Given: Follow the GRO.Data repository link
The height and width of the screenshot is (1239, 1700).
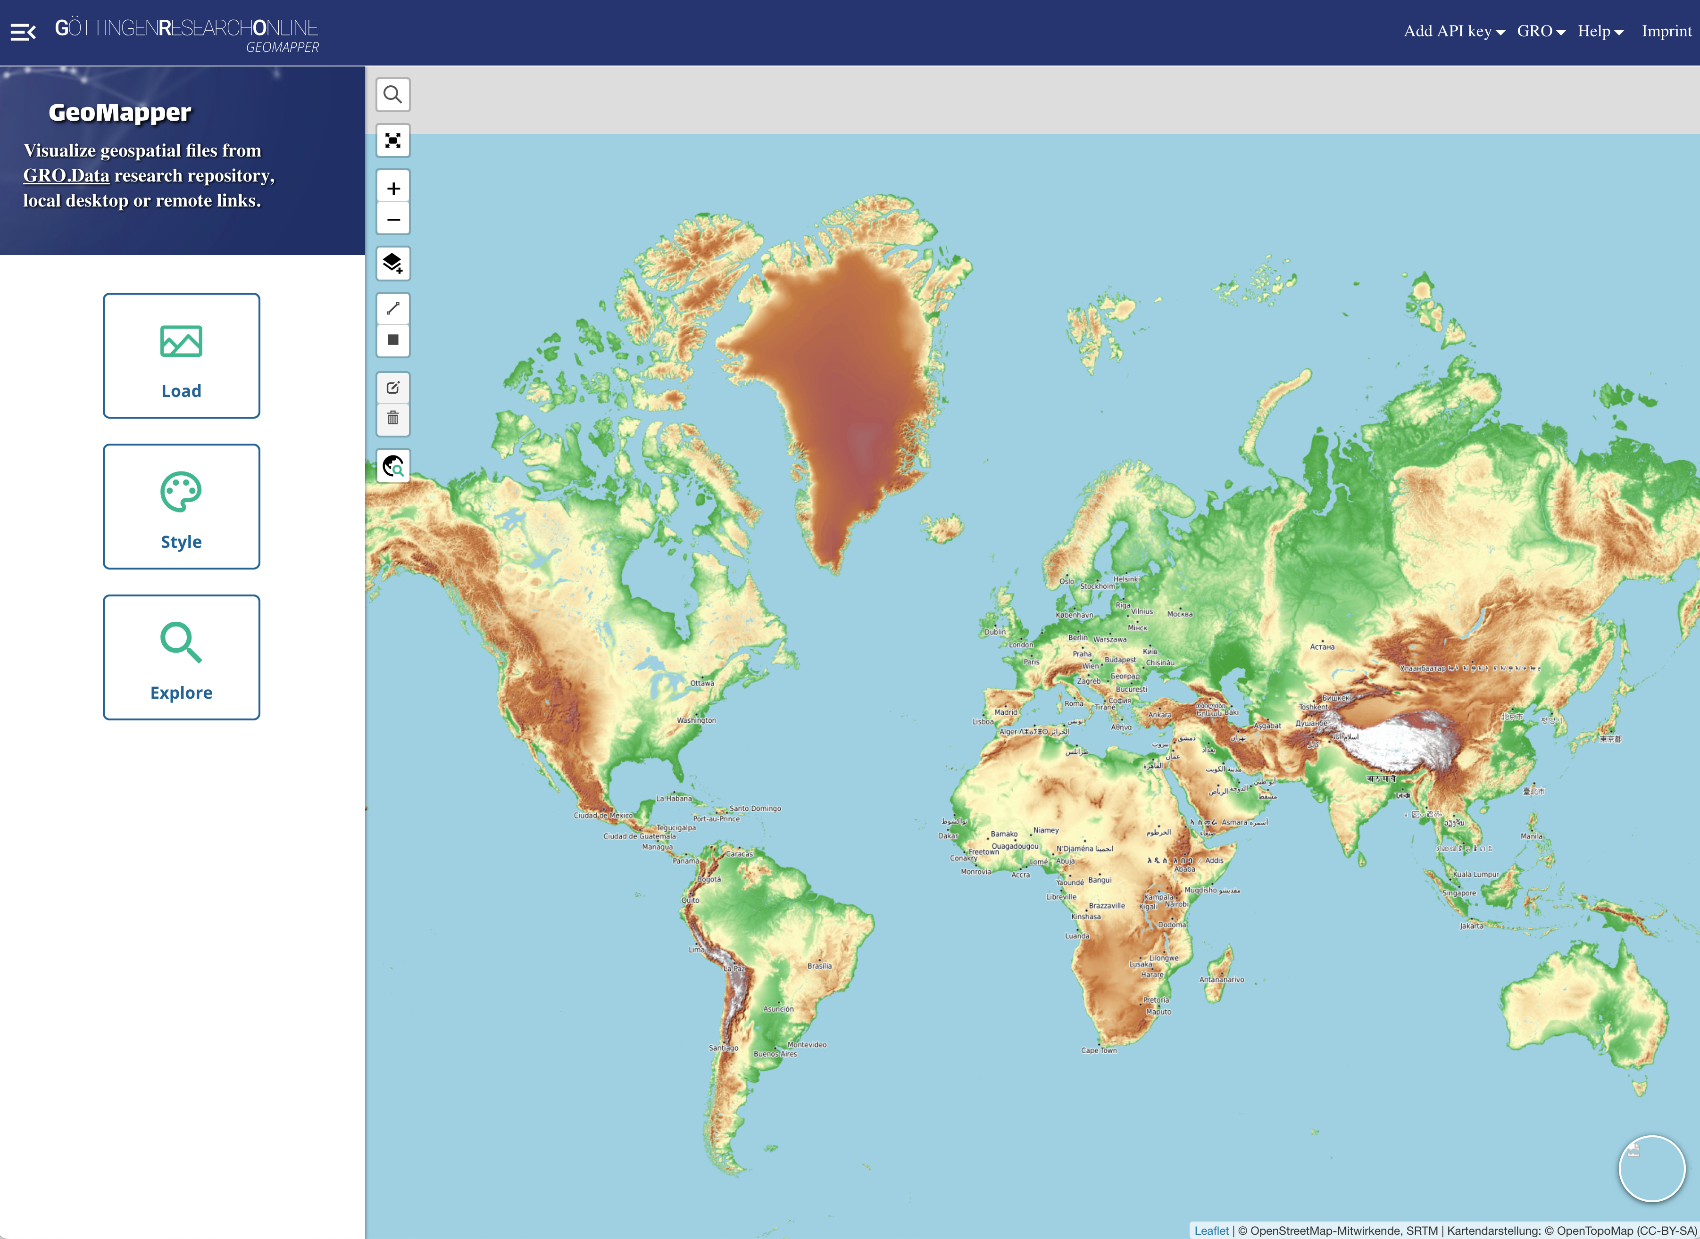Looking at the screenshot, I should point(66,175).
